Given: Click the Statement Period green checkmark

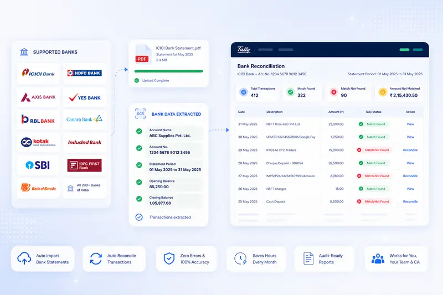Looking at the screenshot, I should (x=139, y=165).
